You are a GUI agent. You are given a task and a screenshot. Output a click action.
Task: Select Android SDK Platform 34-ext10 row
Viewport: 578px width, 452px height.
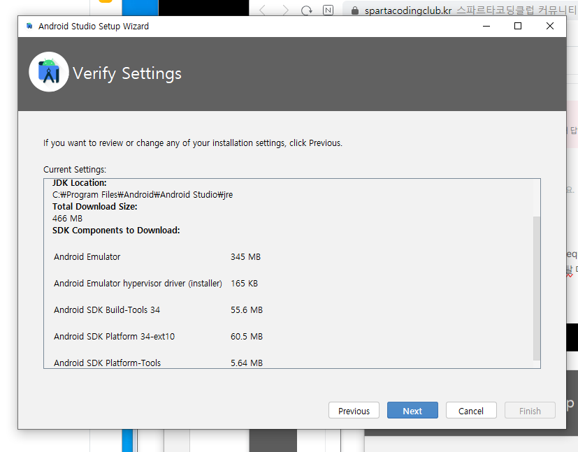(158, 336)
